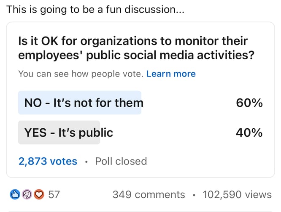The image size is (281, 212).
Task: Open the 57 reactions count
Action: click(54, 194)
